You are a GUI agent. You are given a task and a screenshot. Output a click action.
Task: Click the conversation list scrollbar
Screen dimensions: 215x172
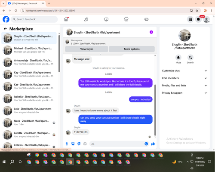click(x=59, y=54)
